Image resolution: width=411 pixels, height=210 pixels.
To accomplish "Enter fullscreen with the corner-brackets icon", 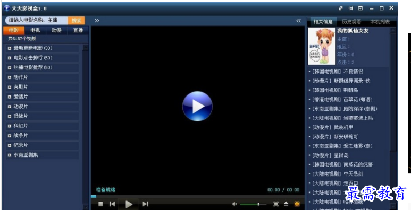I will [x=276, y=204].
